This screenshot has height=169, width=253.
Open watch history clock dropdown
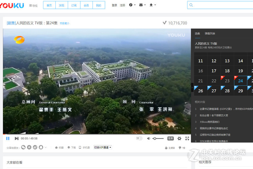[x=132, y=5]
